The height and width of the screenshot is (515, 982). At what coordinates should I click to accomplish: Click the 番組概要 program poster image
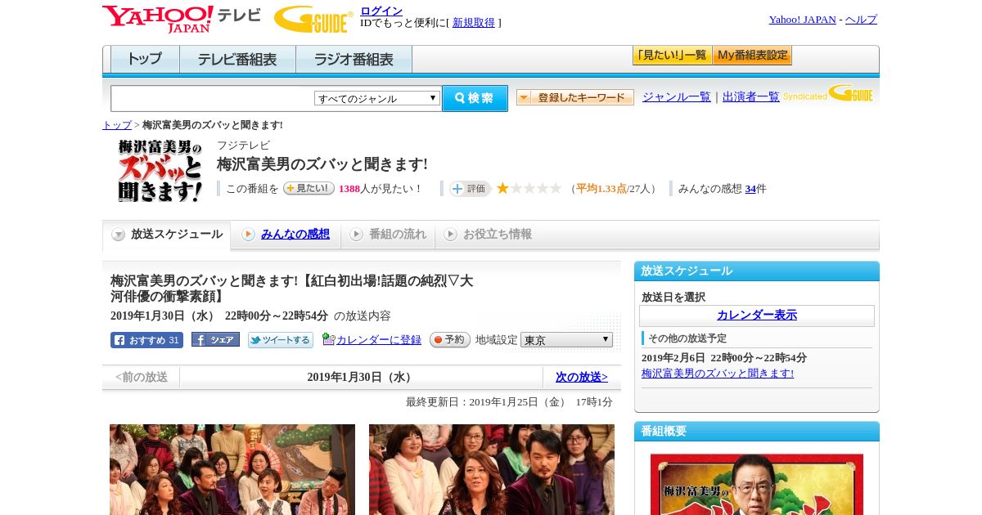click(757, 484)
